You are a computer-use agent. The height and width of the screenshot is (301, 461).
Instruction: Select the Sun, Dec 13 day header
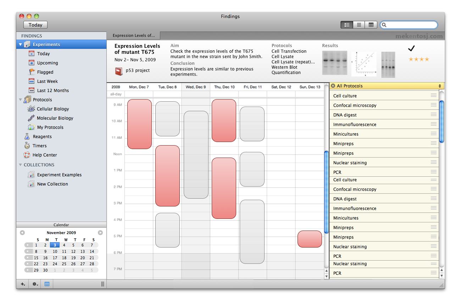click(x=310, y=87)
